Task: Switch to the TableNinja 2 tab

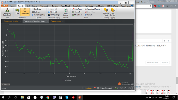Action: [66, 6]
